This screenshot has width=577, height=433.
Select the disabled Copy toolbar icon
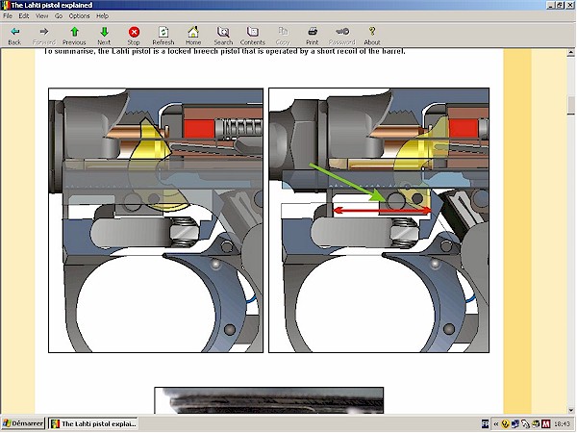[x=283, y=36]
